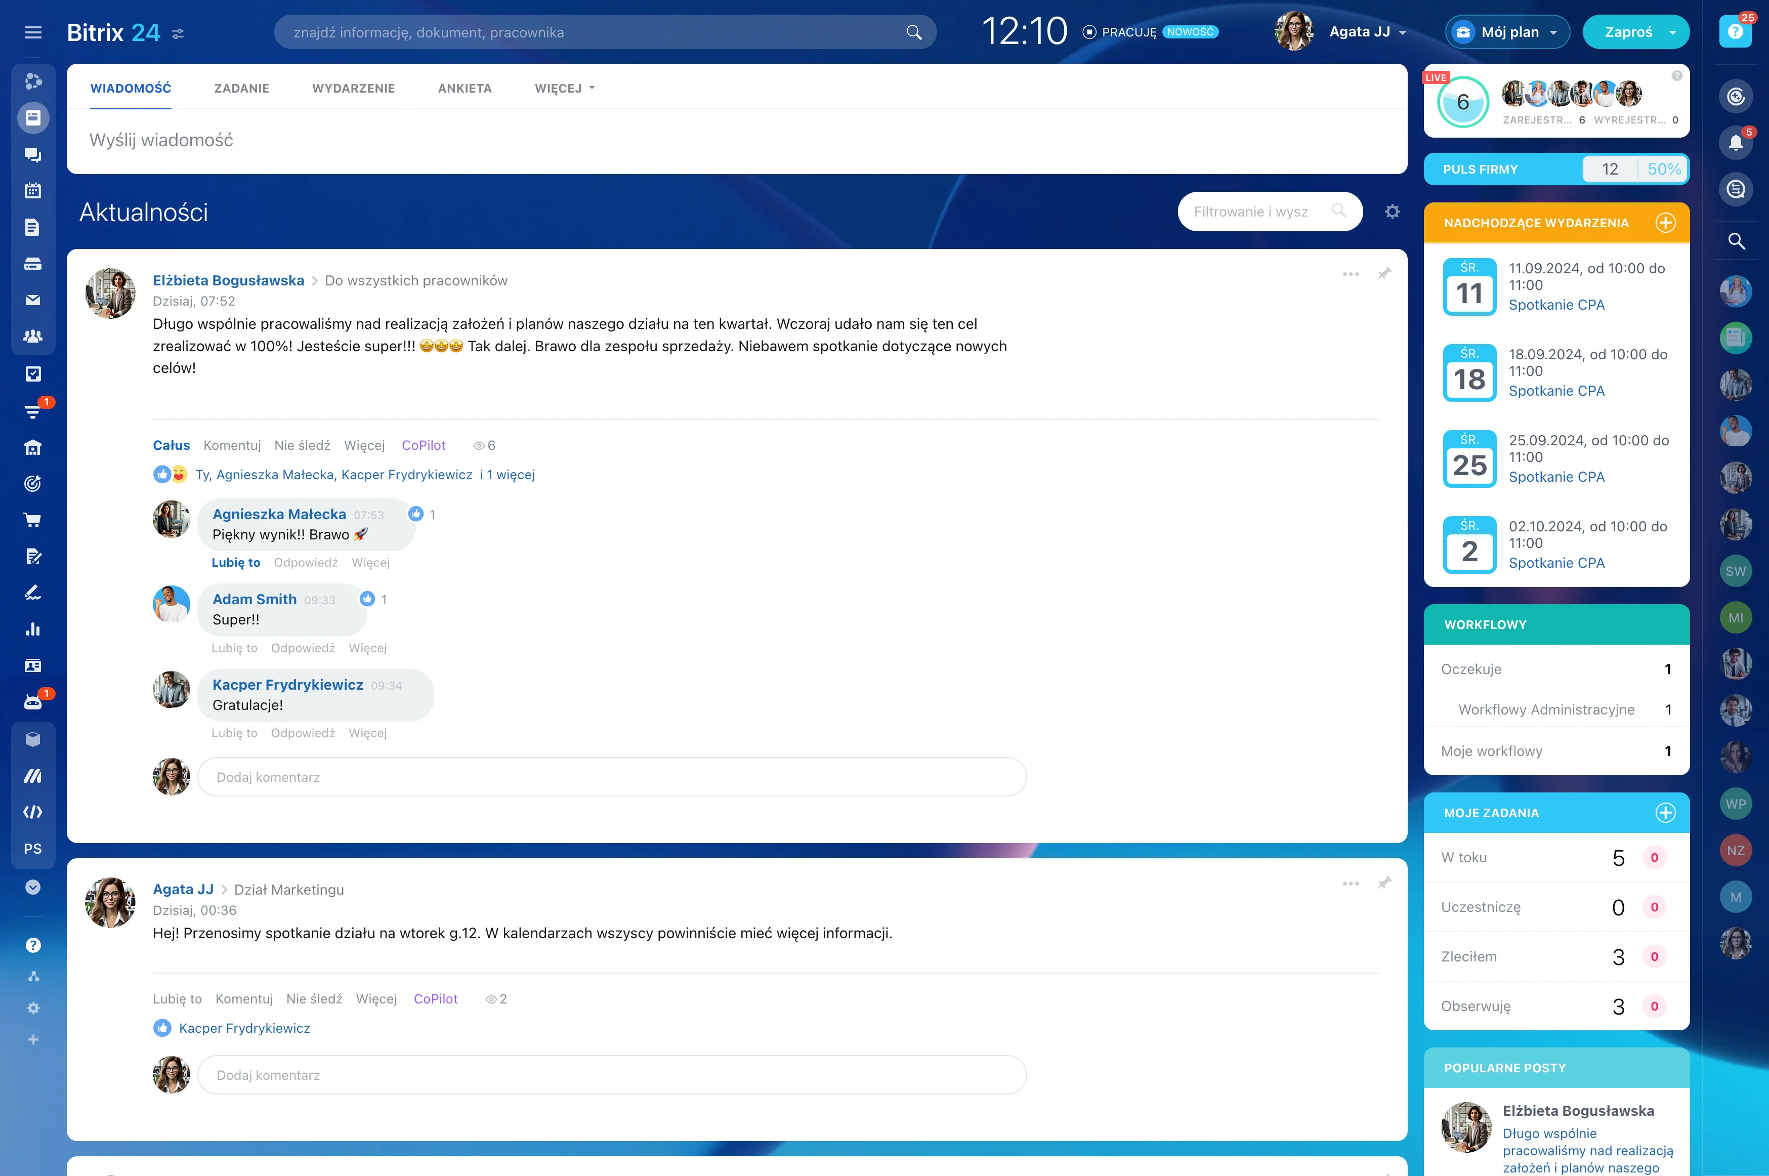Toggle Lubię to on Agata JJ's post
Screen dimensions: 1769x1176
coord(177,999)
